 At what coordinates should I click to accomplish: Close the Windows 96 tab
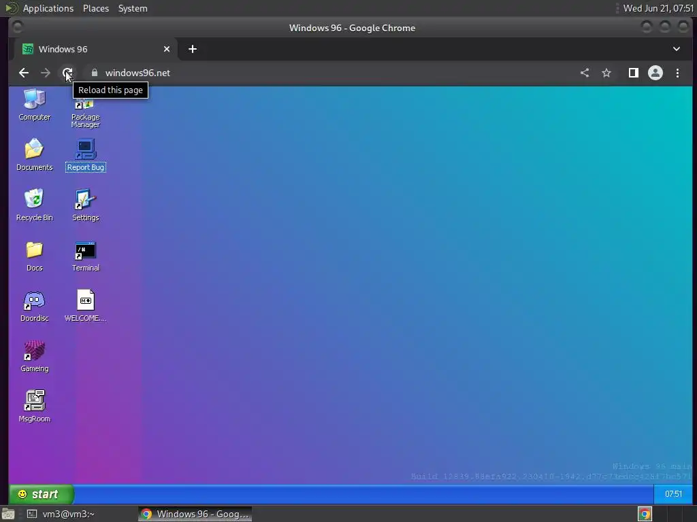tap(167, 49)
